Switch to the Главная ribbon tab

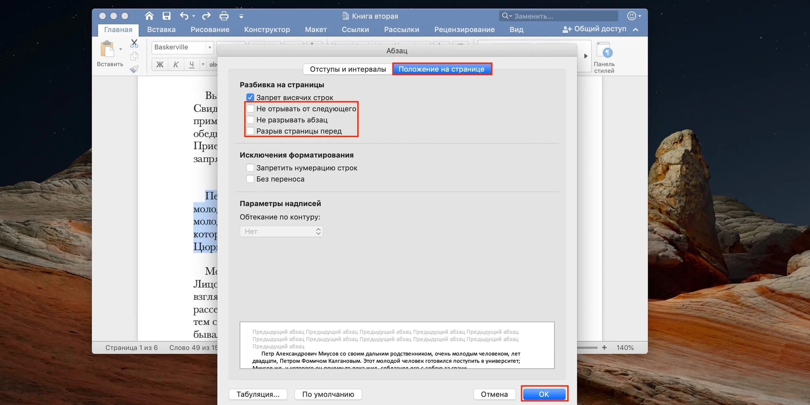pos(118,30)
